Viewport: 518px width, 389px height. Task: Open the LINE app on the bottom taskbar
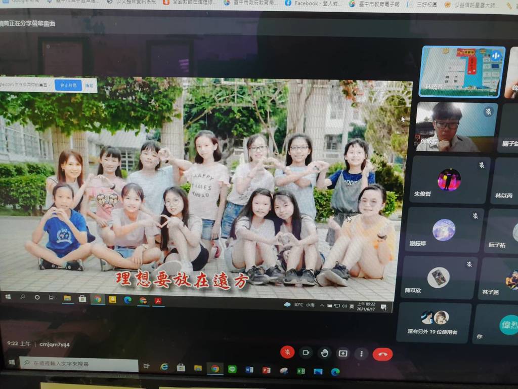(232, 369)
